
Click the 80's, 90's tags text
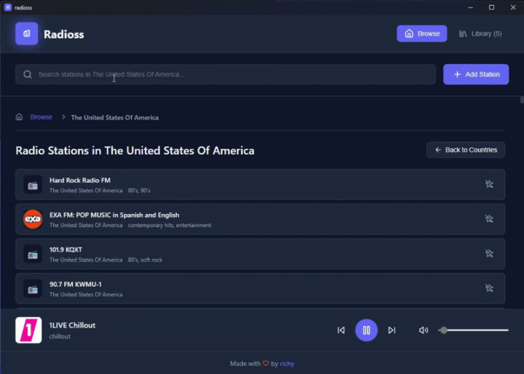tap(139, 191)
